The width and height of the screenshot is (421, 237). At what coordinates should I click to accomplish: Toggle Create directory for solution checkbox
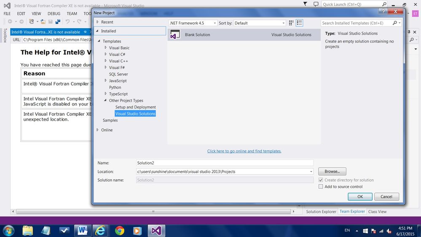point(321,180)
